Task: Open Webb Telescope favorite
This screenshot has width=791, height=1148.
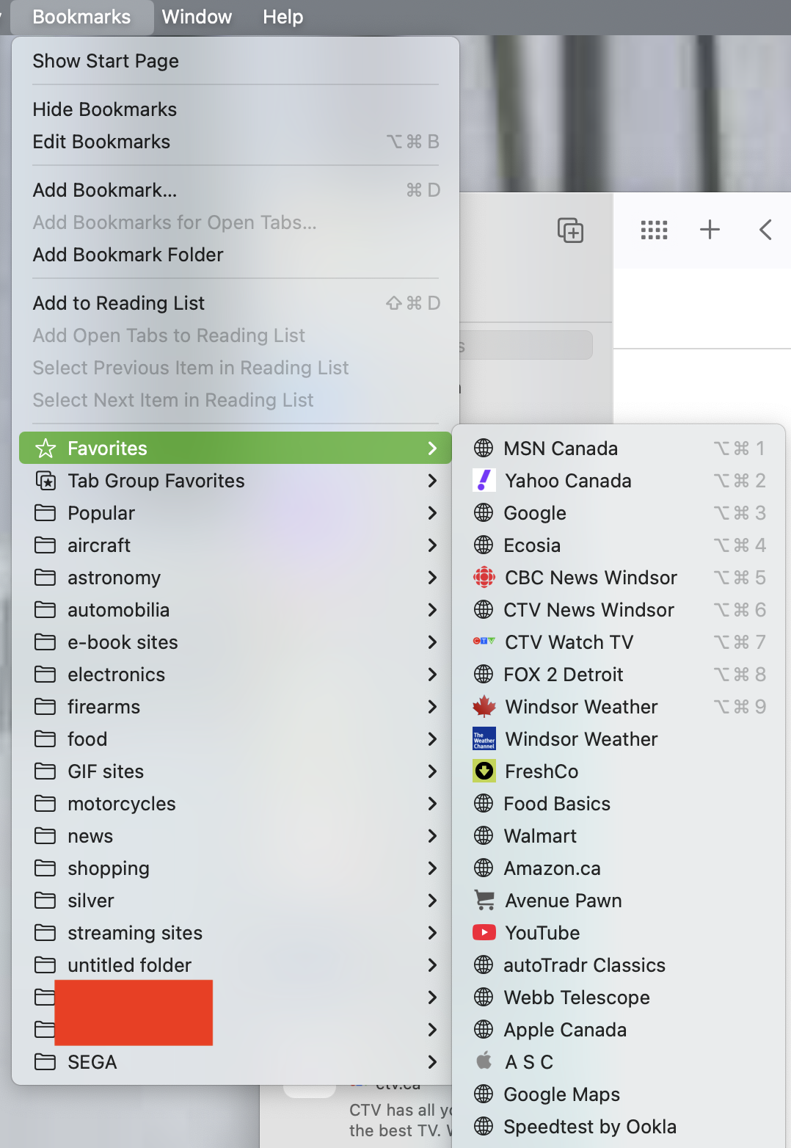Action: [x=619, y=998]
